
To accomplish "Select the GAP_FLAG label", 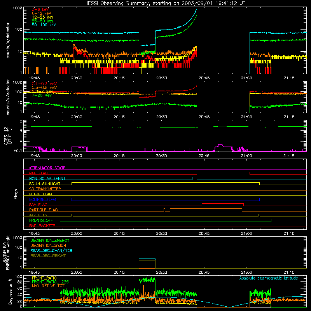I will [38, 173].
